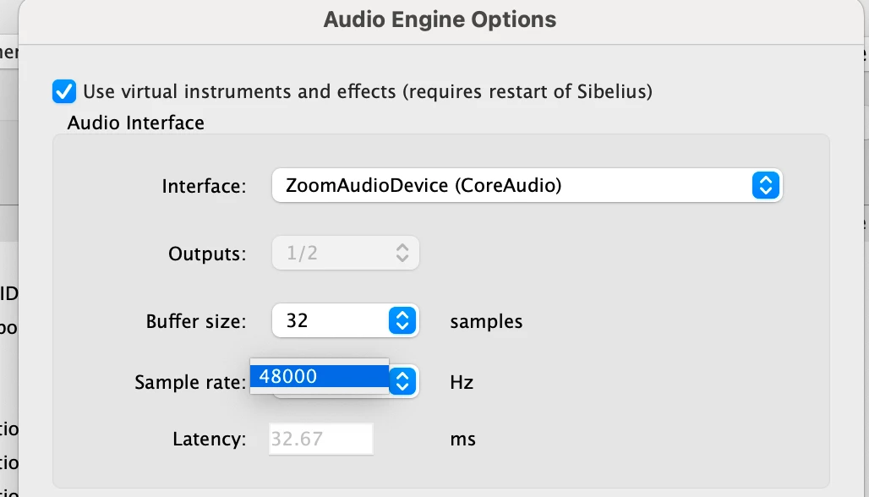The height and width of the screenshot is (497, 869).
Task: Click the blue arrow button next to Sample rate
Action: tap(403, 381)
